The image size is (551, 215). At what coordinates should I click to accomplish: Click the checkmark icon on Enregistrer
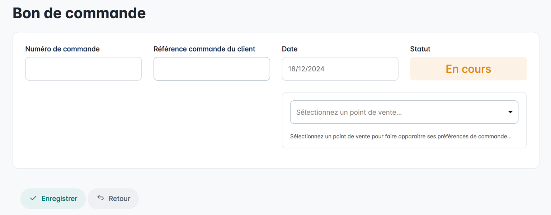(x=33, y=198)
